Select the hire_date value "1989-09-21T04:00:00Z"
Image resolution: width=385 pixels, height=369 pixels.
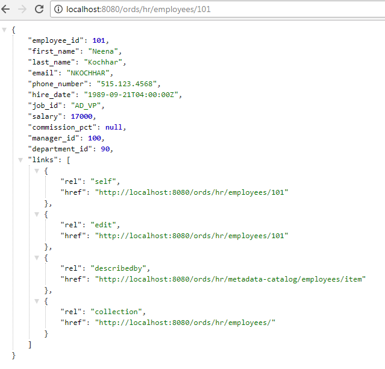[131, 95]
